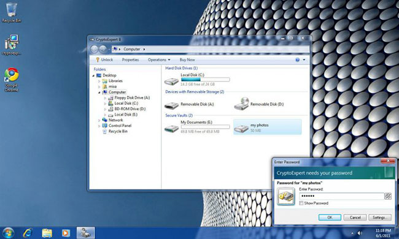Open the password dialog Settings button

(379, 218)
